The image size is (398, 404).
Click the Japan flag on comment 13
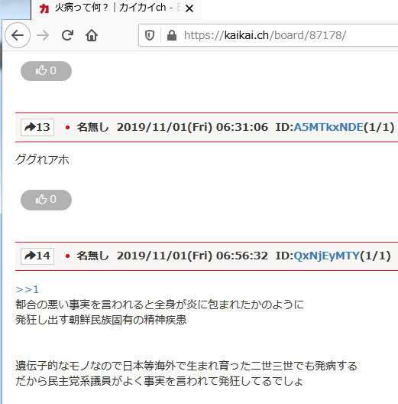tap(68, 127)
